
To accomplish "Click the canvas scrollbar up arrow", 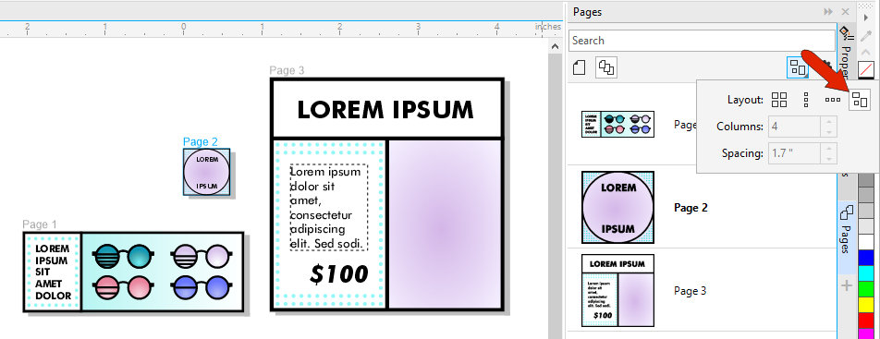I will tap(556, 46).
